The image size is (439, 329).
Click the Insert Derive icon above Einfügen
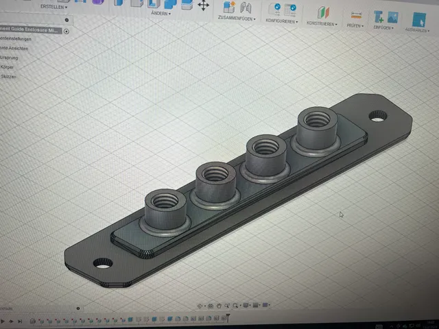(x=379, y=16)
